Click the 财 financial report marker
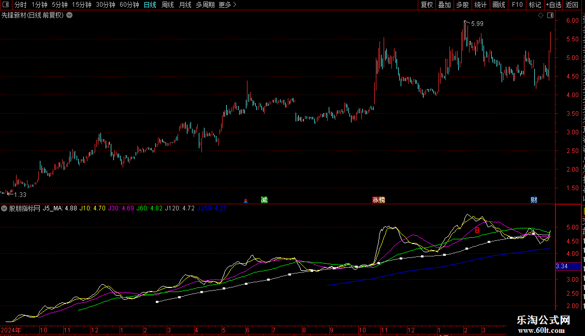This screenshot has height=336, width=585. click(x=534, y=200)
